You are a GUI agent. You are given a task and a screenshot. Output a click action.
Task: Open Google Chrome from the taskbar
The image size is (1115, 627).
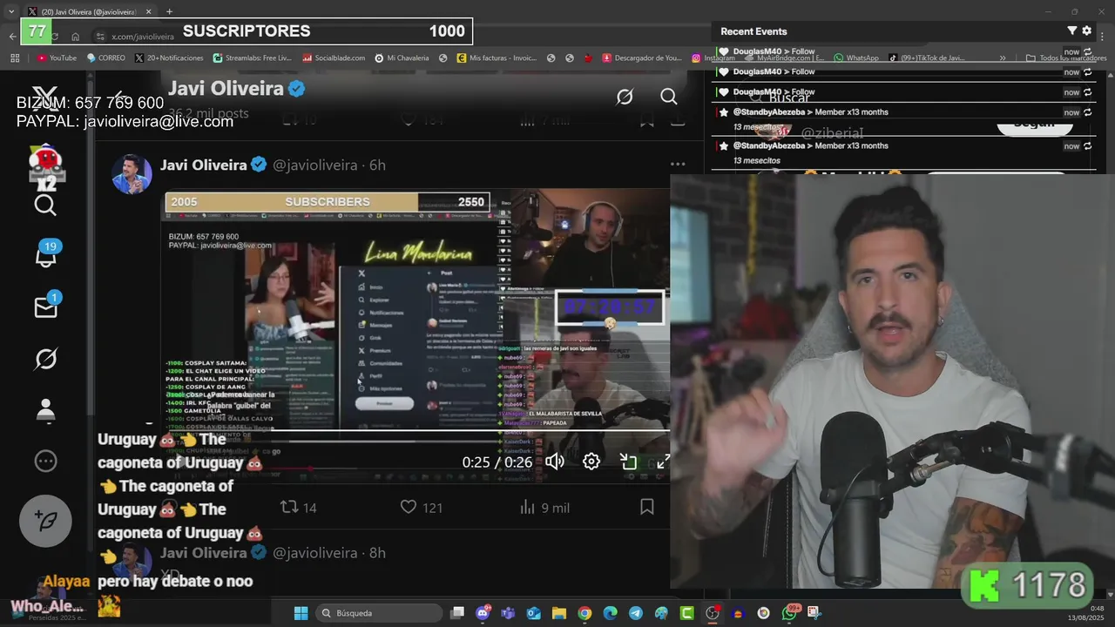585,613
